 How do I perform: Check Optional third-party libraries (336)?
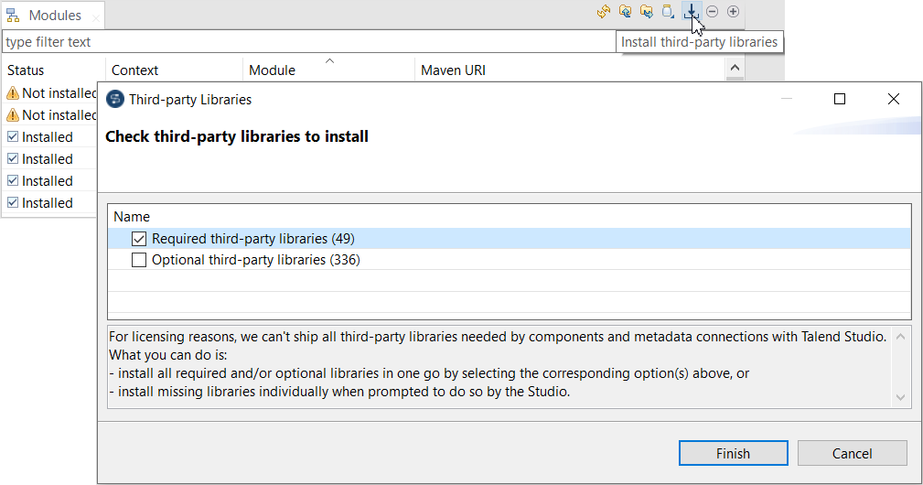click(x=139, y=260)
